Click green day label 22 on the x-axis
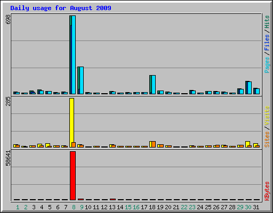 pos(184,207)
